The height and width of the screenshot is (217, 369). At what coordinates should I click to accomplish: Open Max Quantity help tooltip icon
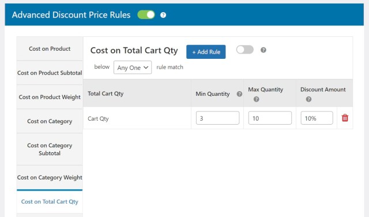pos(256,99)
